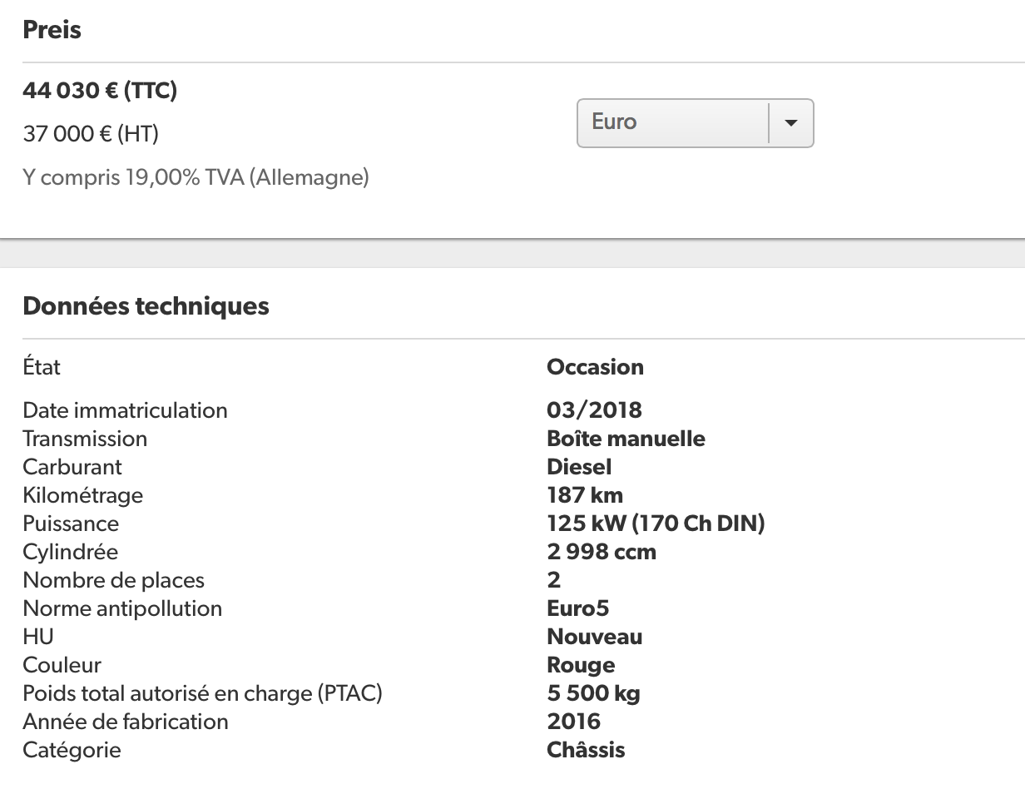The width and height of the screenshot is (1025, 789).
Task: Click the 03/2018 registration date value
Action: point(594,410)
